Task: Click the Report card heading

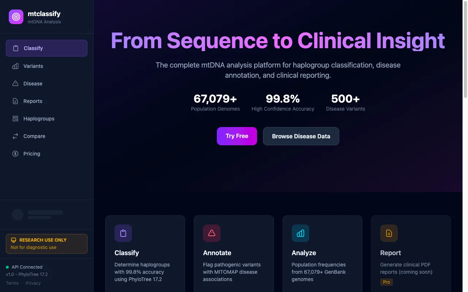Action: click(x=390, y=253)
